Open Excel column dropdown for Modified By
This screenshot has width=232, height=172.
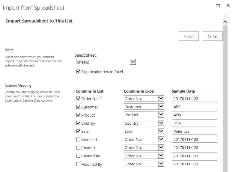pos(161,164)
